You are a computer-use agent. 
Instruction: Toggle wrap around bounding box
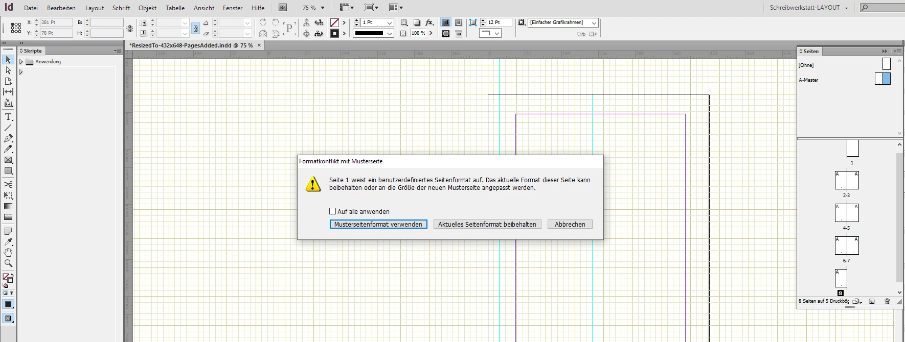(x=458, y=22)
